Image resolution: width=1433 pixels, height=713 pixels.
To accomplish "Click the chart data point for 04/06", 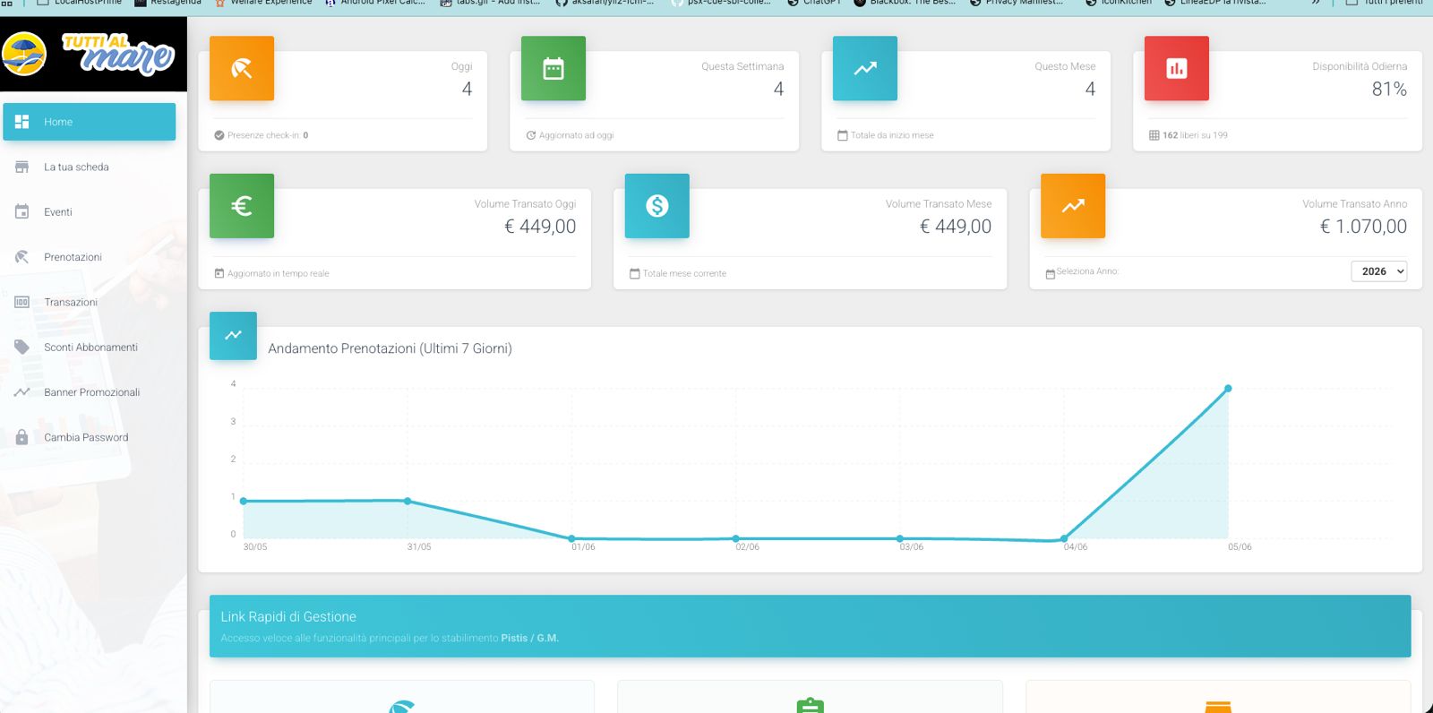I will [x=1064, y=538].
